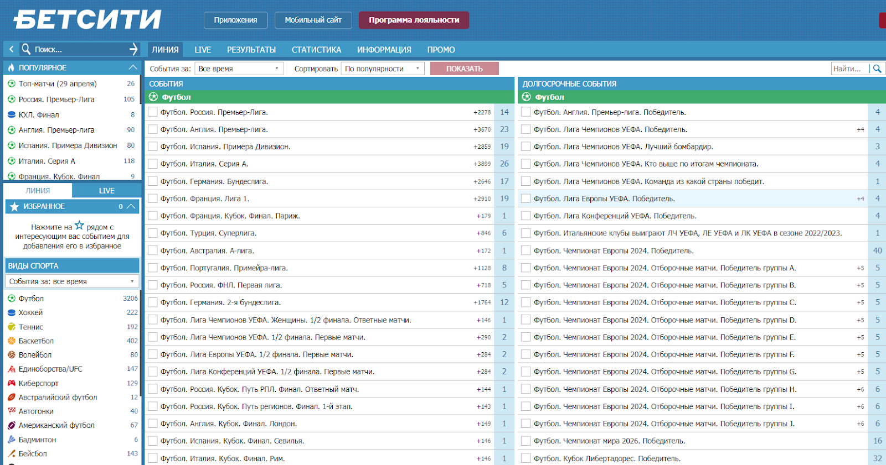
Task: Click the soccer icon beside Топ-матчи (29 апреля)
Action: click(x=12, y=83)
